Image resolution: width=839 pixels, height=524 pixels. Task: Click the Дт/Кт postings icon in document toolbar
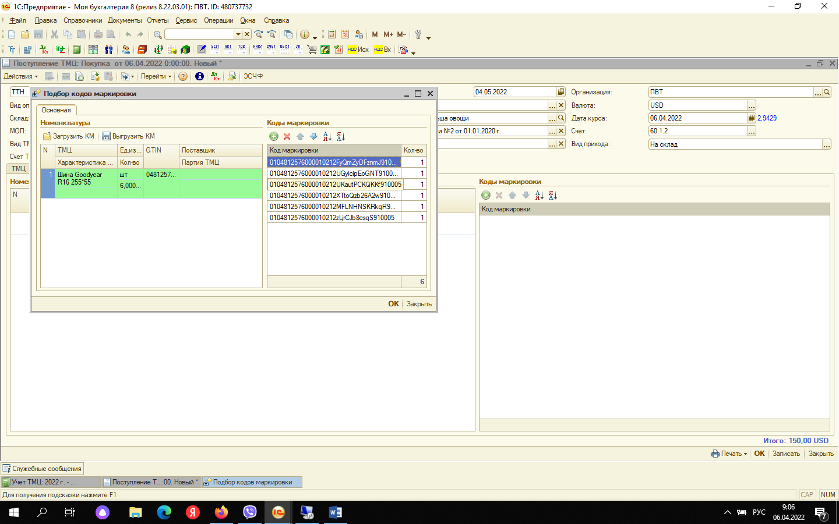216,76
